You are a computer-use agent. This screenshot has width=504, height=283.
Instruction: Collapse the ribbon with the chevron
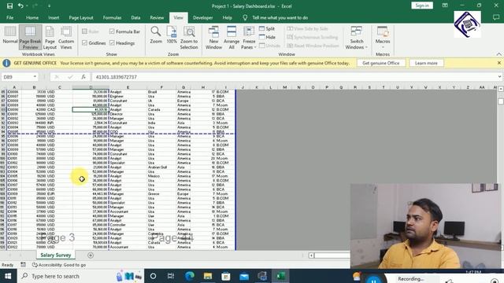tap(498, 54)
